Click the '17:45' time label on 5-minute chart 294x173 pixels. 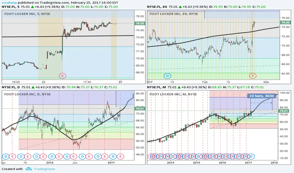click(87, 82)
